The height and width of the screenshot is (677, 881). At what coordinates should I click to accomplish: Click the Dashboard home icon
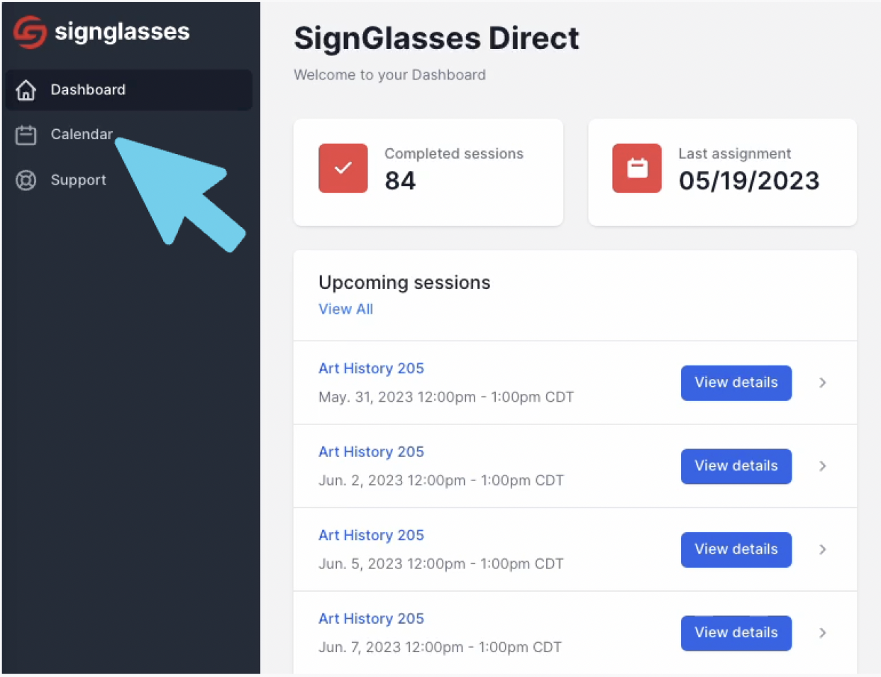(x=26, y=90)
